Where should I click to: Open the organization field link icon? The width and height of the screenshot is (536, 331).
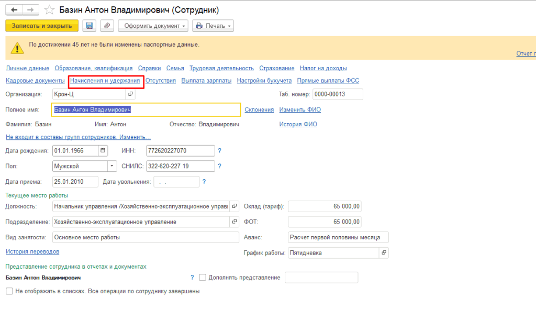pos(130,95)
